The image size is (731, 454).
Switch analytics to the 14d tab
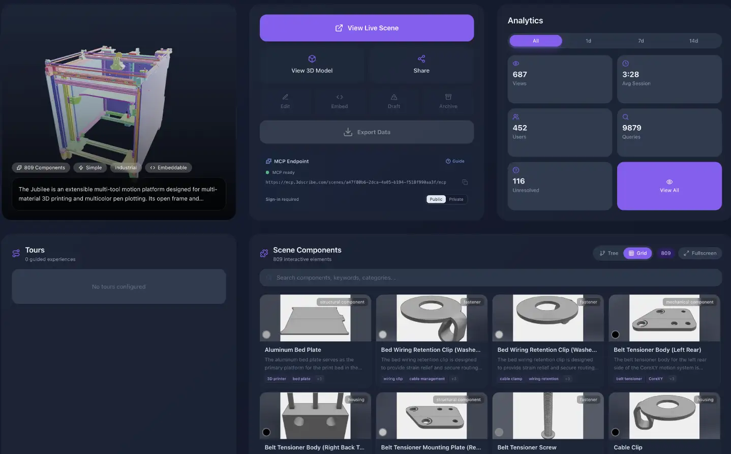pyautogui.click(x=694, y=41)
